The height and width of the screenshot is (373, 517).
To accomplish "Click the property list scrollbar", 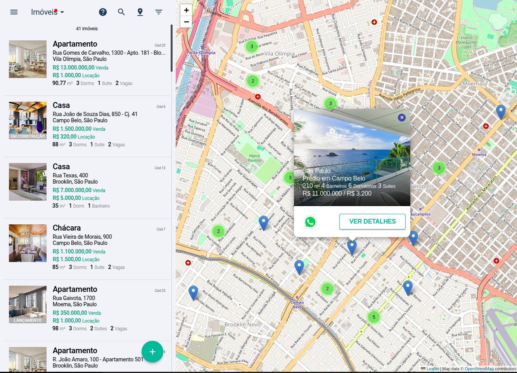I will pos(171,48).
